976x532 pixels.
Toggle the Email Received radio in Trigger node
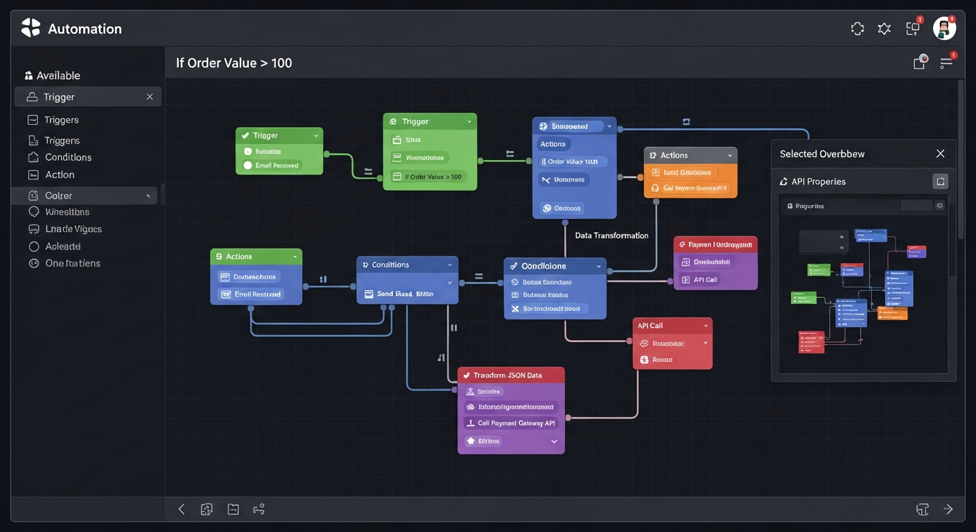pos(247,166)
